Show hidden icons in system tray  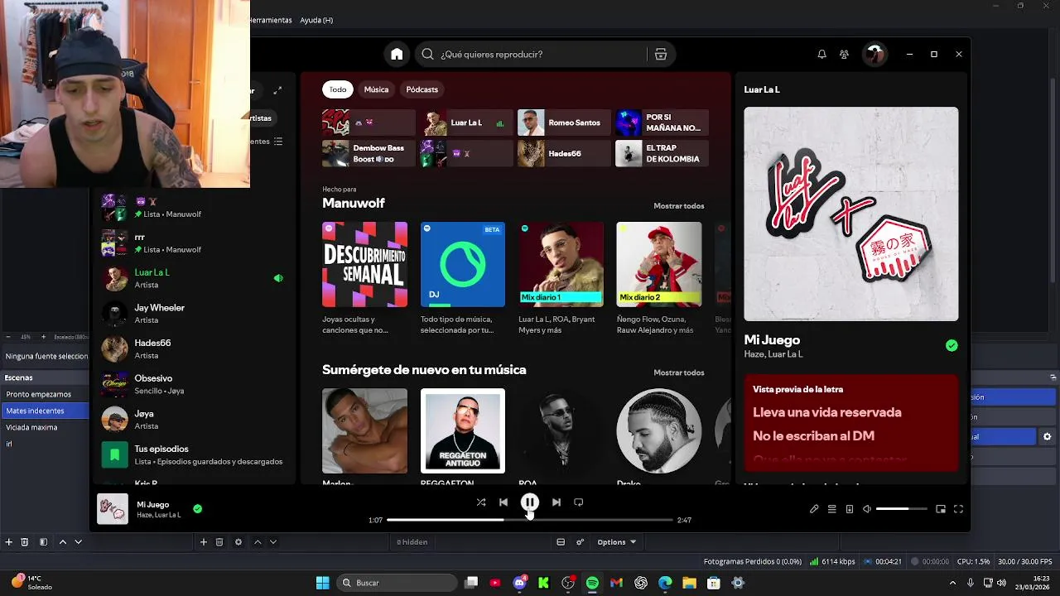(x=953, y=583)
